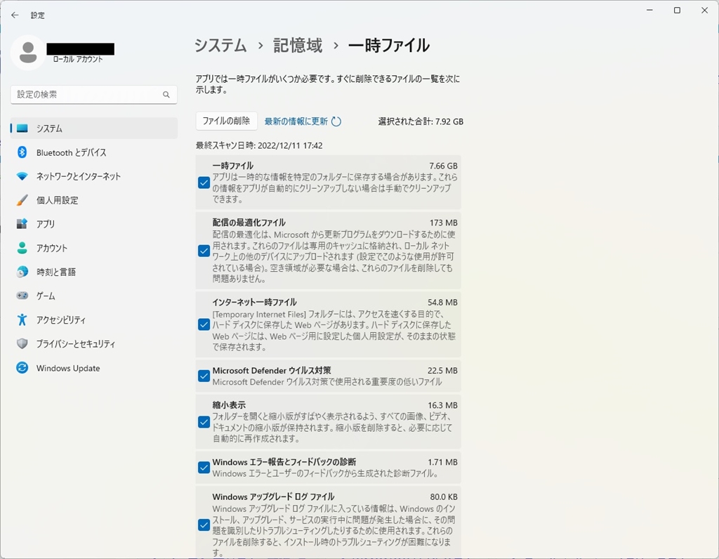Uncheck Windows エラー報告 checkbox
The width and height of the screenshot is (719, 559).
[204, 468]
